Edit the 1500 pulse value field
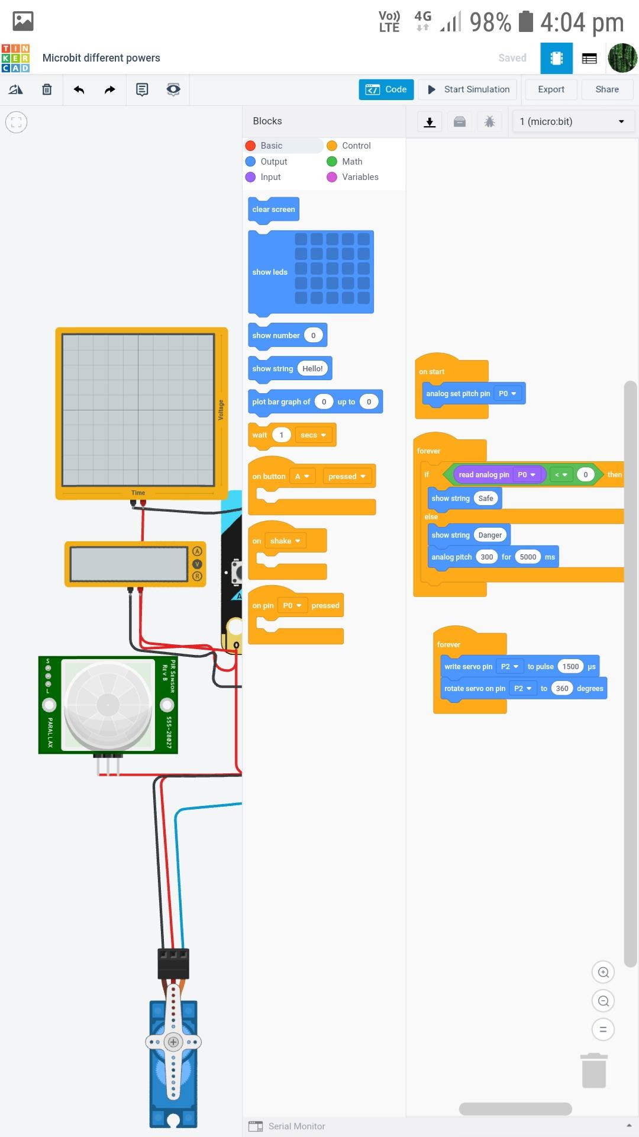Screen dimensions: 639x1137 pyautogui.click(x=570, y=666)
